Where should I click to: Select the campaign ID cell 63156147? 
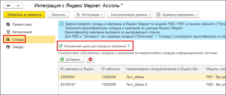click(79, 84)
